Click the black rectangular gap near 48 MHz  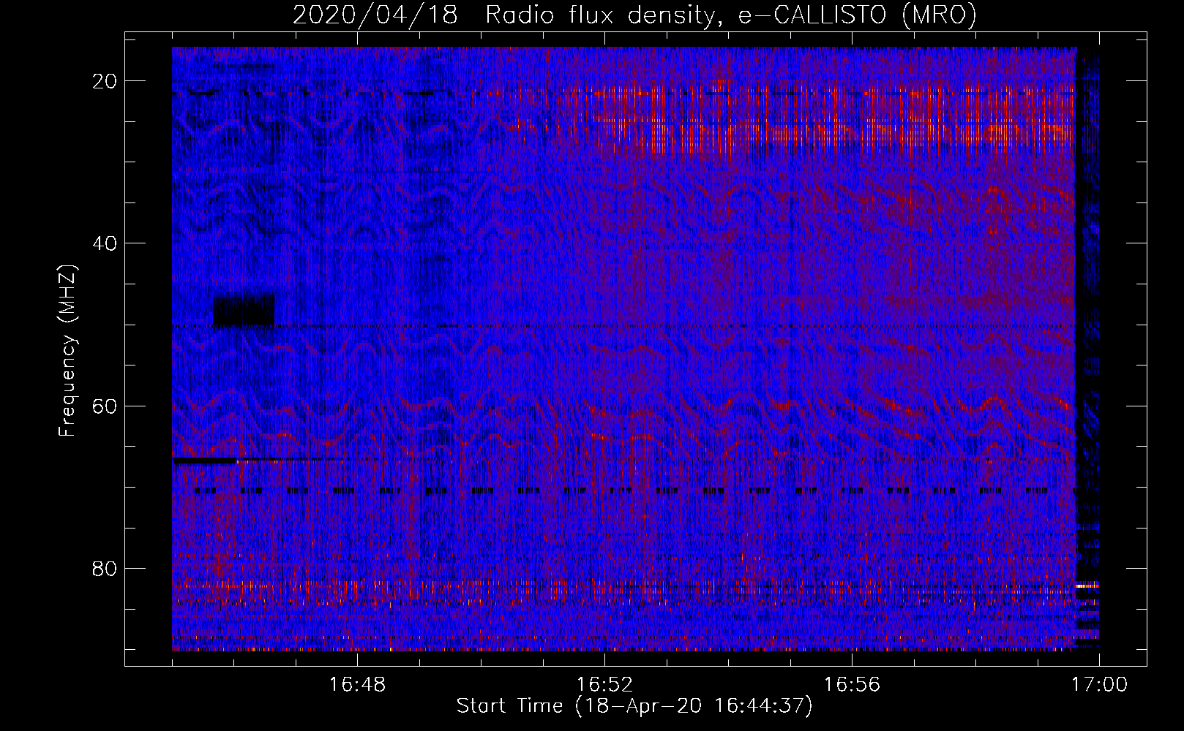(x=244, y=311)
